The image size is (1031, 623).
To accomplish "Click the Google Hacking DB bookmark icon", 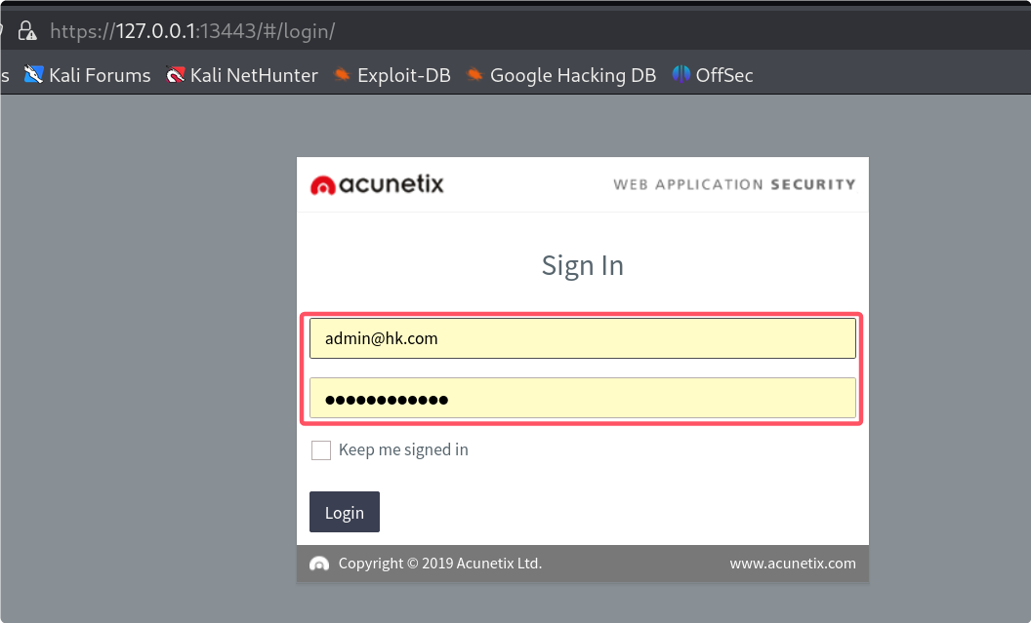I will 474,75.
